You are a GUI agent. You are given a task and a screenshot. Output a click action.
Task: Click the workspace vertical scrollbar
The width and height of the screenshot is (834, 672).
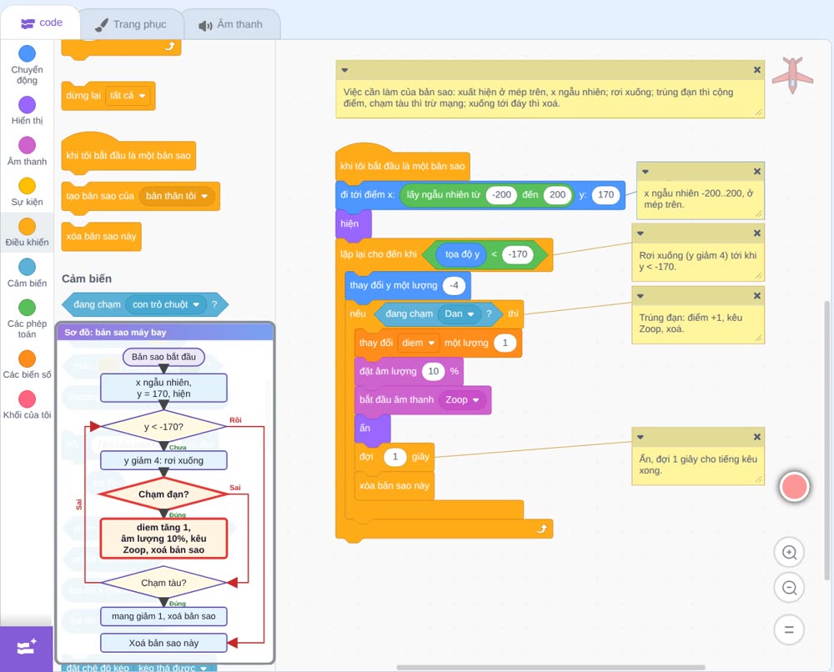[826, 440]
